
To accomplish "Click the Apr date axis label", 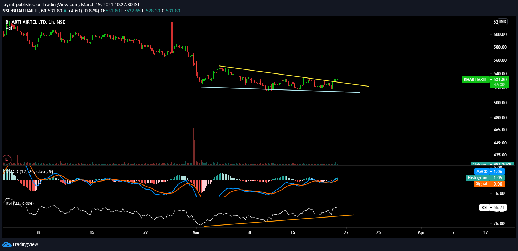I will 421,232.
